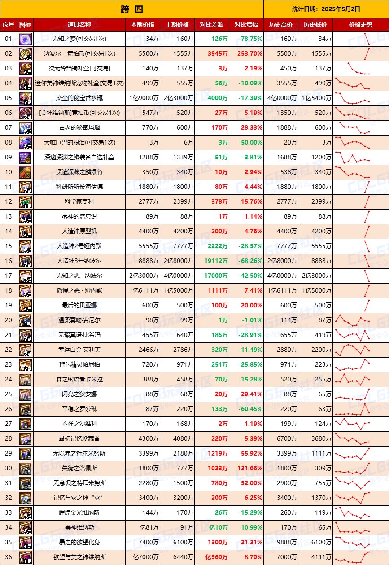Viewport: 389px width, 565px height.
Task: Select item name 无境界之特尔米努斯
Action: tap(79, 453)
